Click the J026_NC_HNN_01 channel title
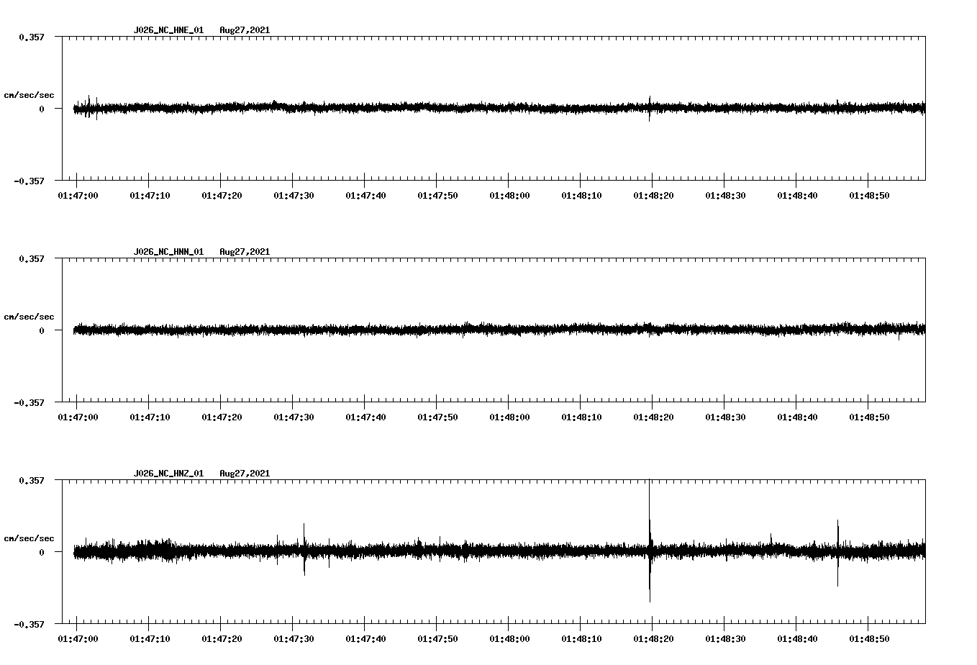Viewport: 977px width, 665px height. click(168, 252)
